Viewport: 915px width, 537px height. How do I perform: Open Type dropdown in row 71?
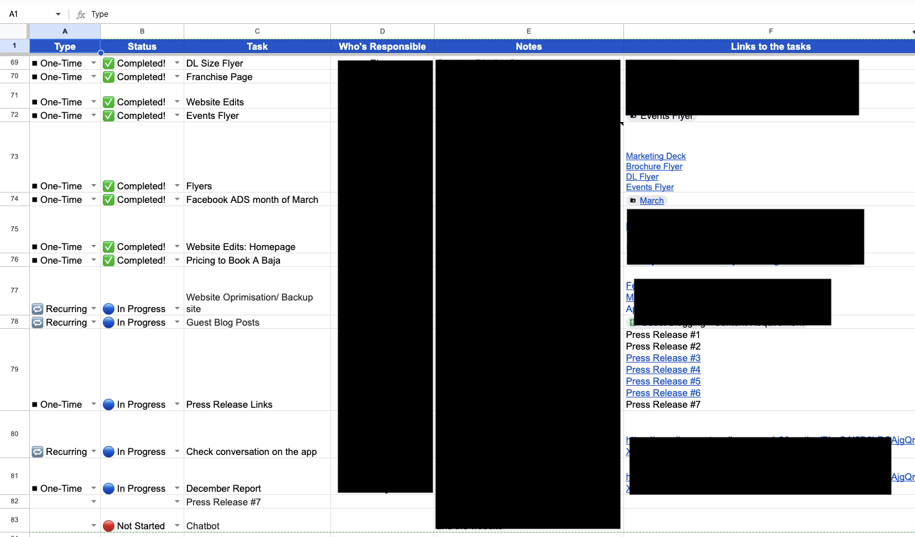click(x=94, y=102)
